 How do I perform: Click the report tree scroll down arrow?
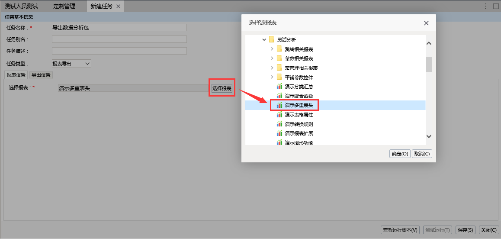429,136
